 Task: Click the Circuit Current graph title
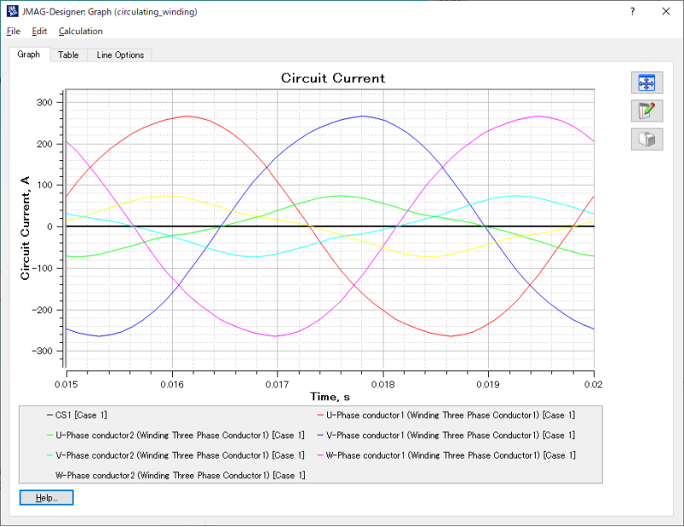(x=333, y=78)
